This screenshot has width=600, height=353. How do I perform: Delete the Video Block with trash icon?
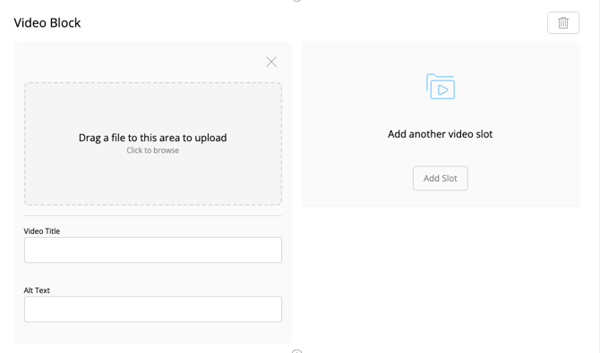pos(563,23)
